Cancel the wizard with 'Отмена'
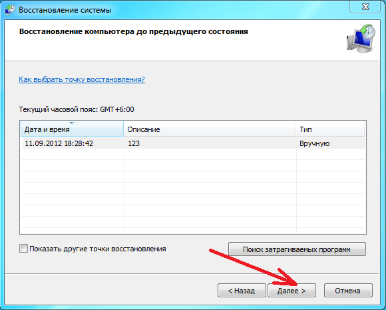Screen dimensions: 386x310 tap(348, 291)
